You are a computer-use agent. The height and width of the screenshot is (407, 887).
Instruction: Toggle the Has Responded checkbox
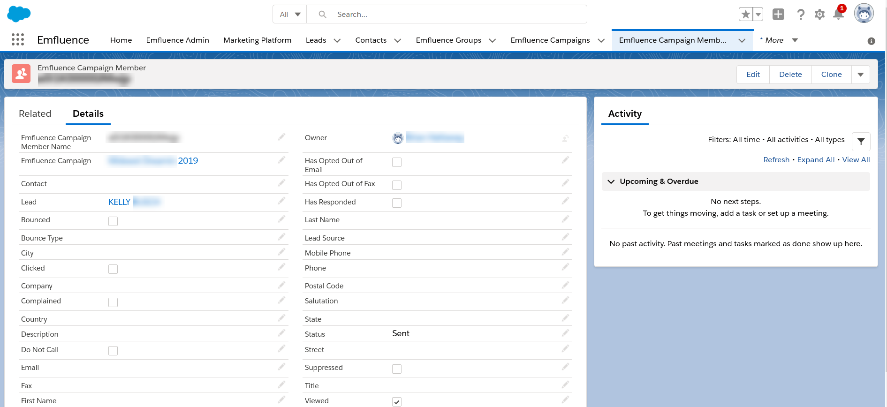pos(397,203)
